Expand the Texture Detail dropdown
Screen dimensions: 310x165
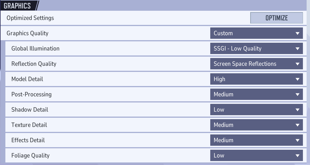click(256, 125)
